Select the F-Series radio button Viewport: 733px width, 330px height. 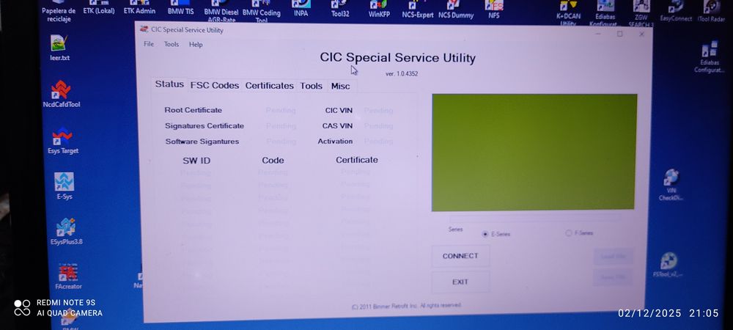click(x=569, y=232)
